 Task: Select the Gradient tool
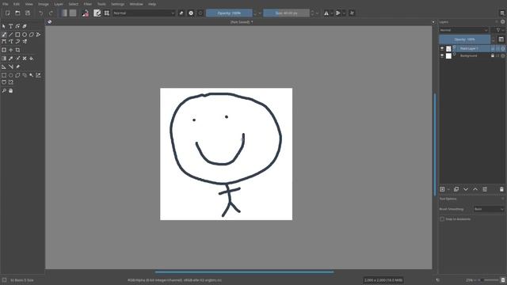coord(4,59)
